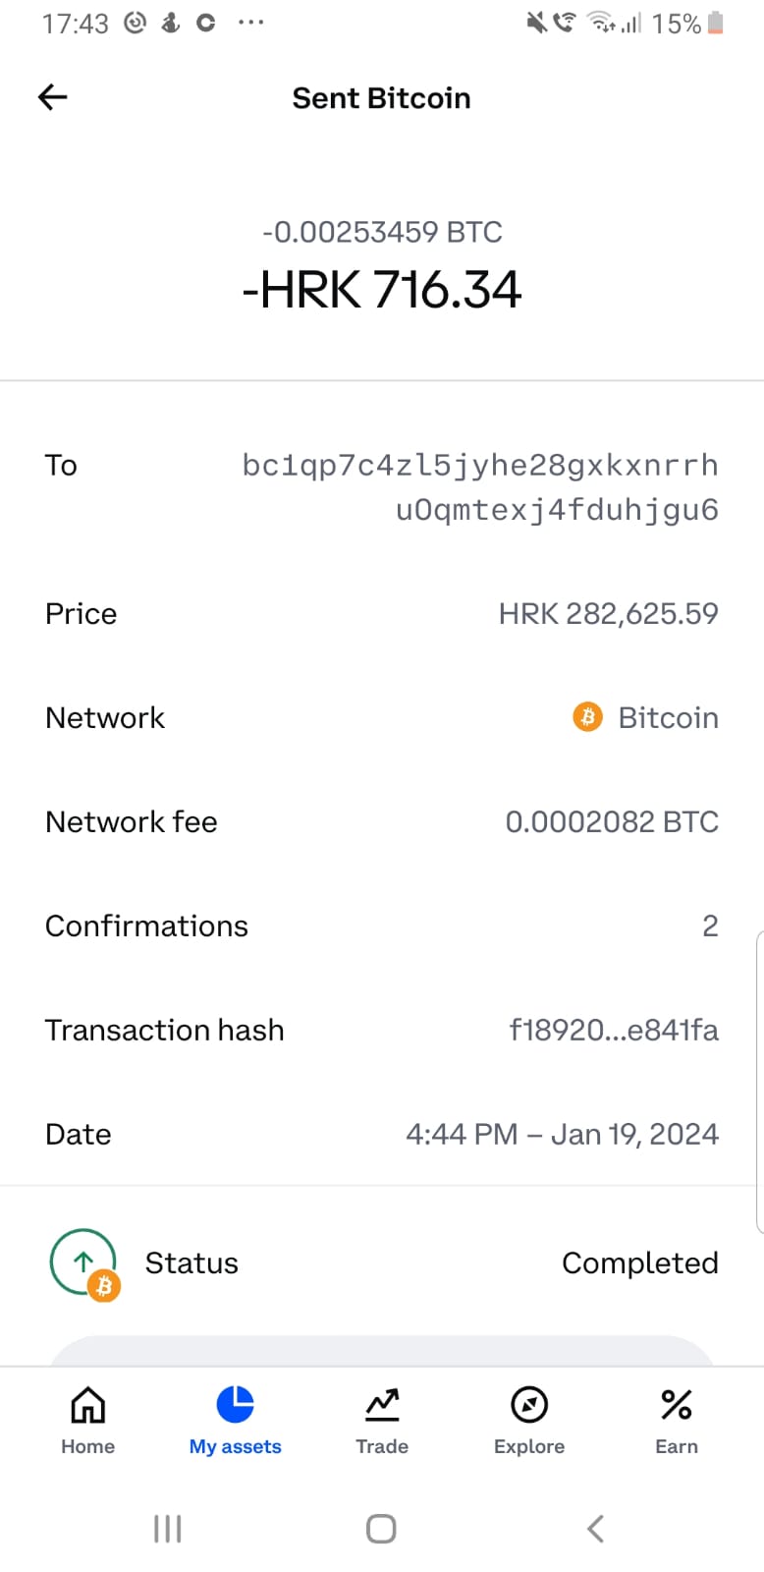Tap the sent-status arrow Bitcoin icon

pyautogui.click(x=84, y=1263)
